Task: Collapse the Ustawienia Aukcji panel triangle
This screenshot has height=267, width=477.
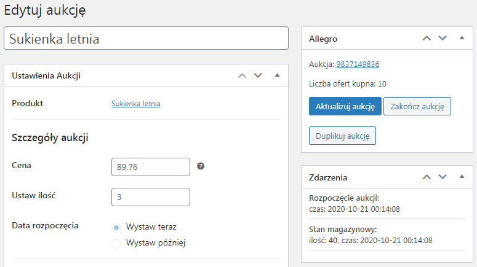Action: pyautogui.click(x=277, y=75)
